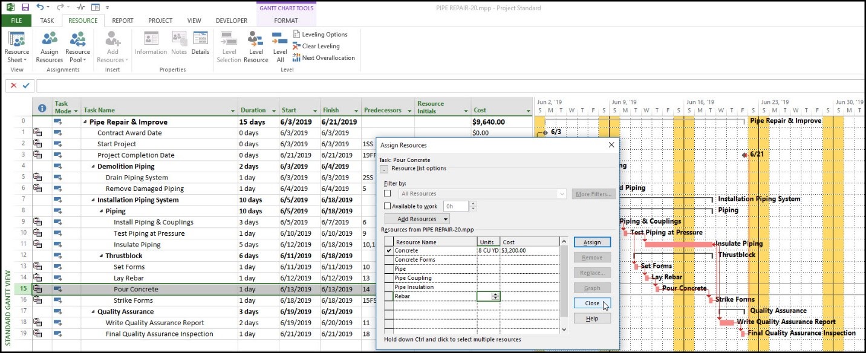Screen dimensions: 866x353
Task: Click the Rebar units spinner control
Action: pyautogui.click(x=496, y=296)
